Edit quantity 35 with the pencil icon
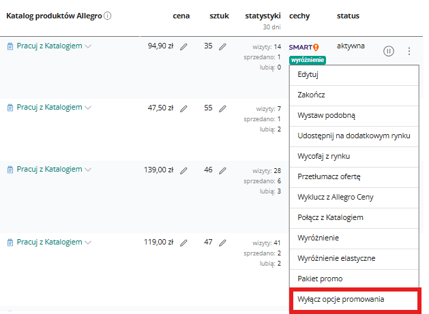 [222, 47]
